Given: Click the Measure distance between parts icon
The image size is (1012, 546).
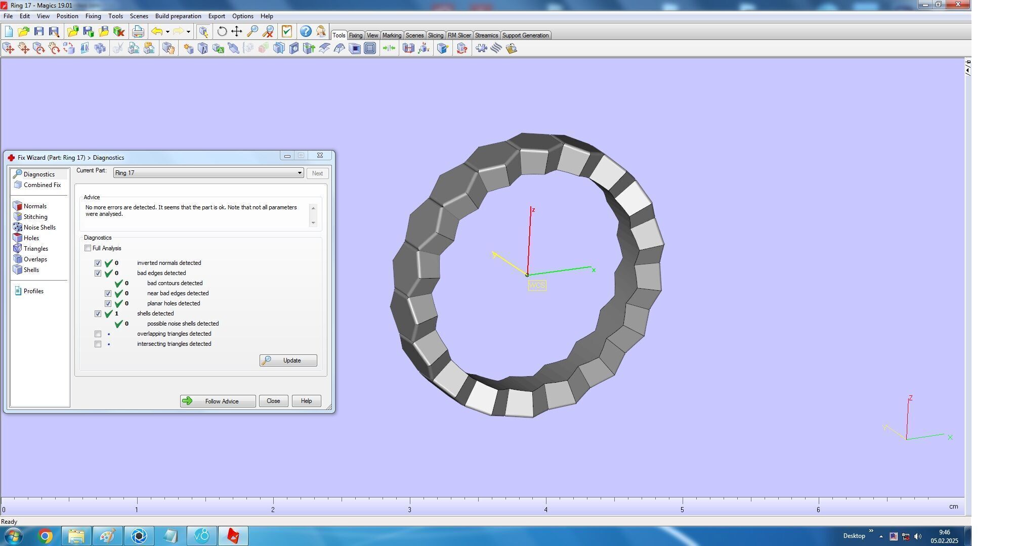Looking at the screenshot, I should pyautogui.click(x=408, y=49).
